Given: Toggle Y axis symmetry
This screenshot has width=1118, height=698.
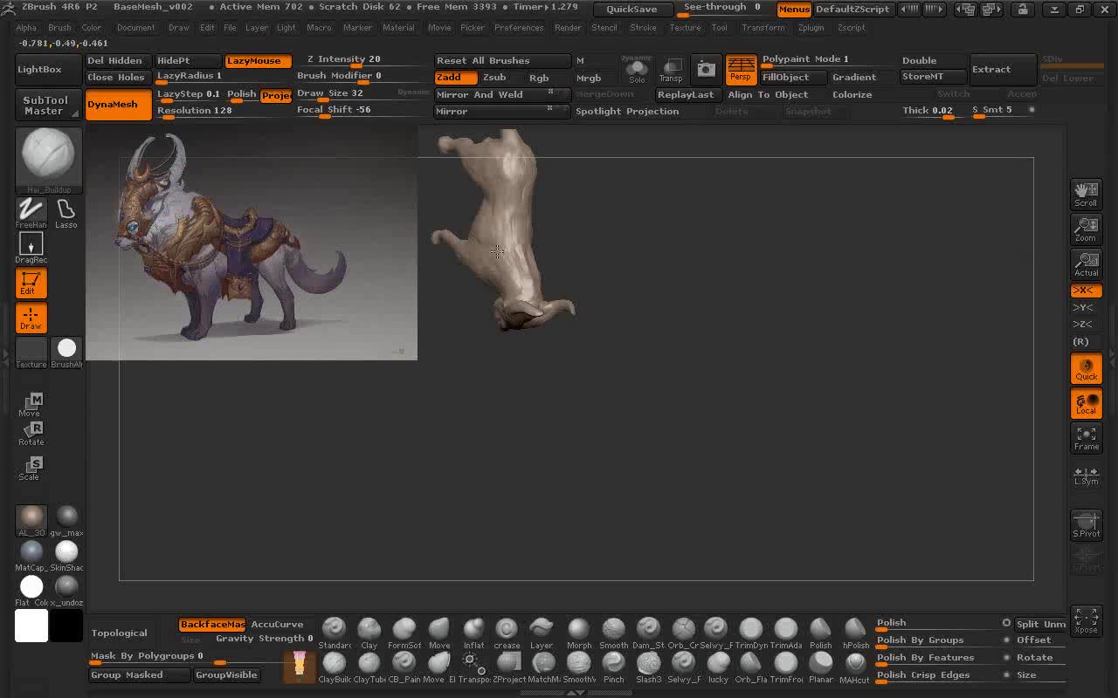Looking at the screenshot, I should click(x=1086, y=307).
